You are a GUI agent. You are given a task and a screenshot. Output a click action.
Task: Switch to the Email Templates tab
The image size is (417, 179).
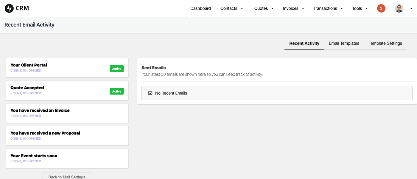[x=344, y=43]
